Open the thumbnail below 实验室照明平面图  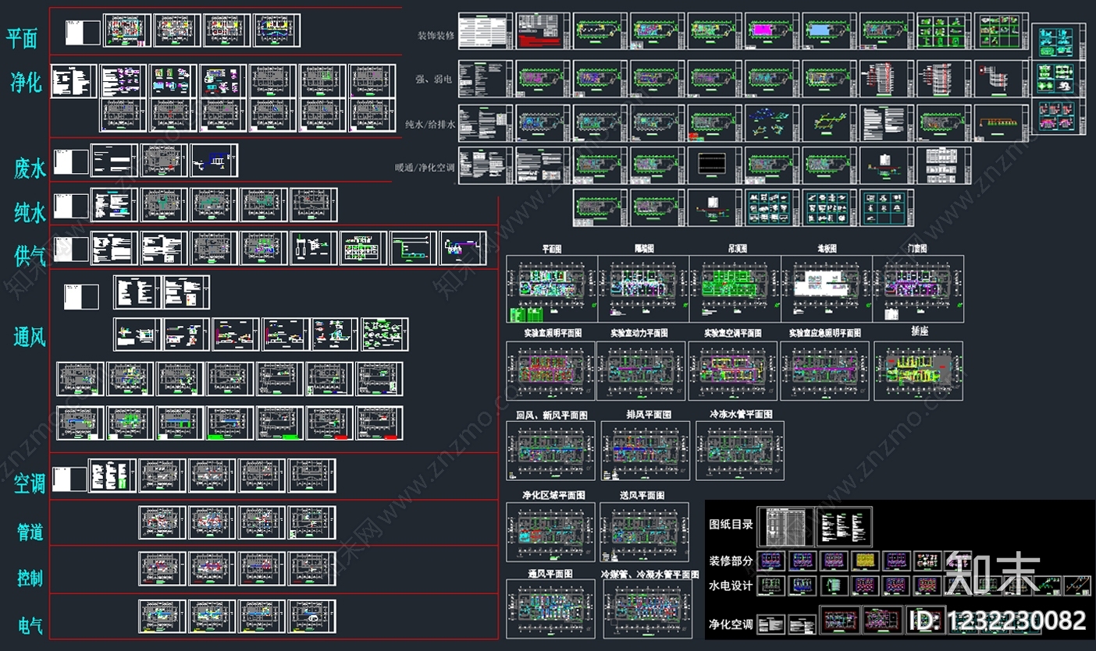[x=551, y=371]
